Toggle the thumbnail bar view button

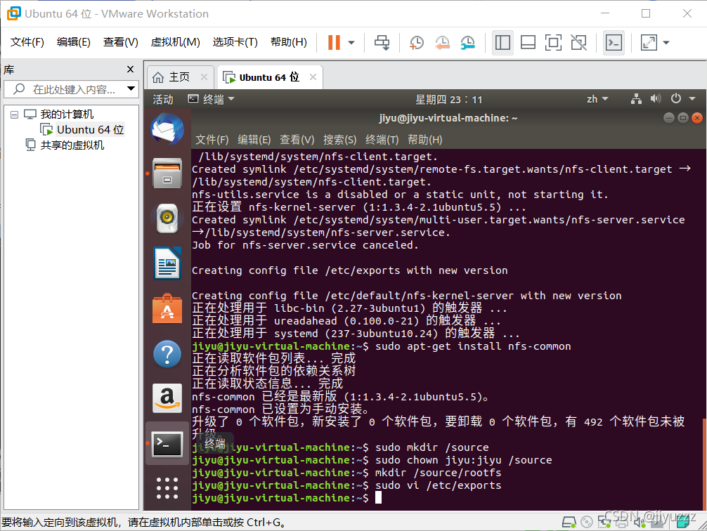(x=528, y=42)
